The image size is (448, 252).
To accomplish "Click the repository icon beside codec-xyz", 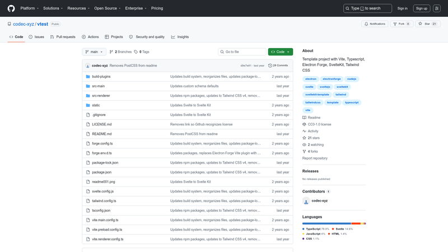I will click(x=10, y=24).
